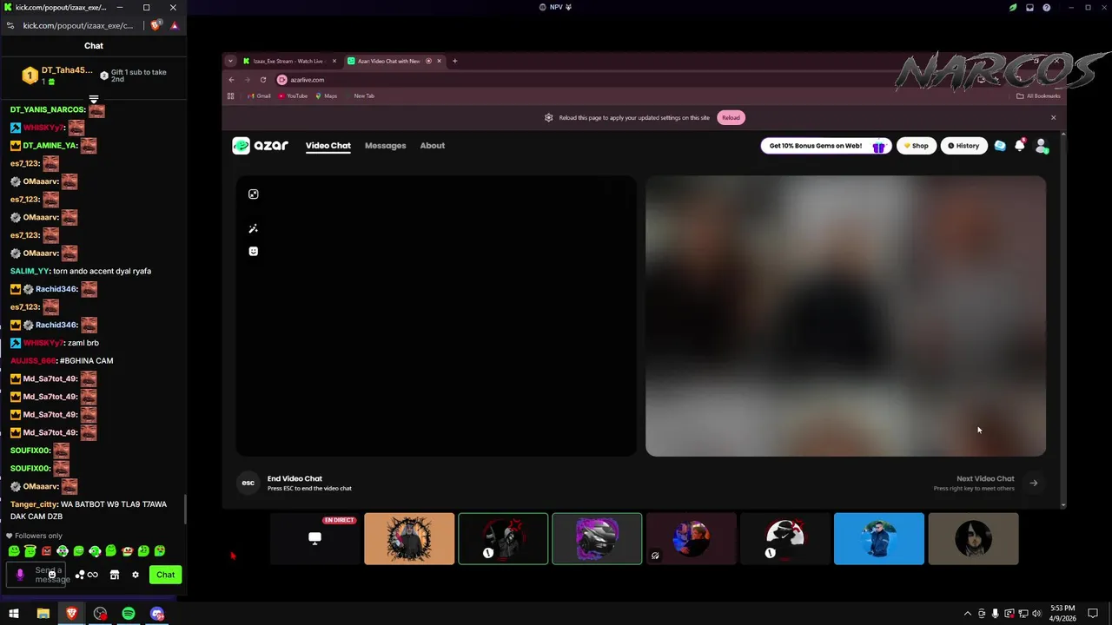Click the blue gem box icon in Azar header
This screenshot has width=1112, height=625.
[1000, 146]
